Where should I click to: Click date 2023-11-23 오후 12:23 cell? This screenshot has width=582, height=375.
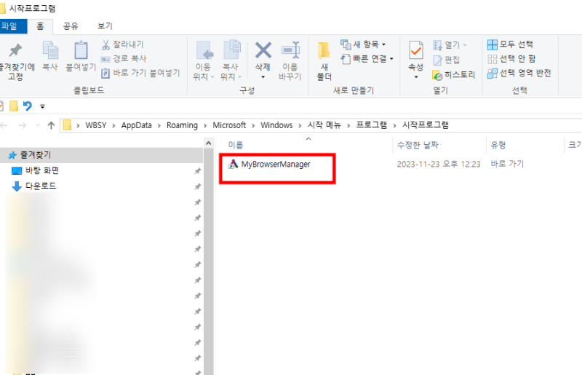tap(439, 165)
